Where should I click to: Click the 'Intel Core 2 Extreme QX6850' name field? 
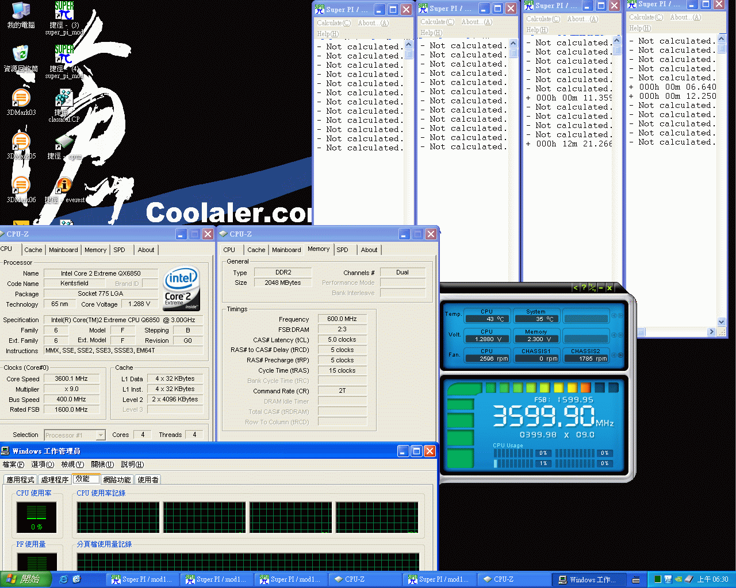(x=101, y=273)
